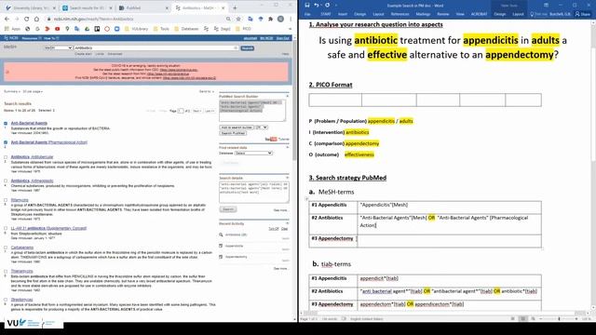Viewport: 596px width, 335px height.
Task: Click the Chrome back arrow
Action: tap(7, 19)
